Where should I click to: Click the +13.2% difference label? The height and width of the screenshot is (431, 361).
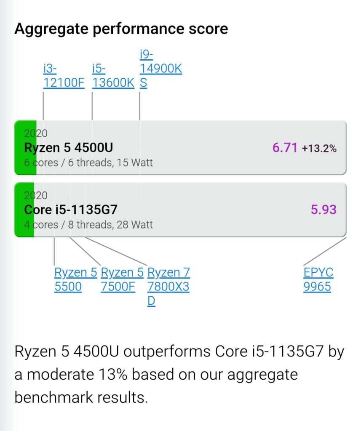click(x=319, y=149)
